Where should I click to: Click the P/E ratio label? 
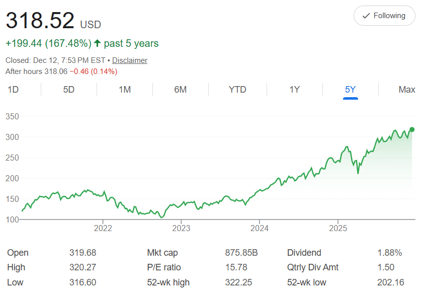pyautogui.click(x=164, y=267)
